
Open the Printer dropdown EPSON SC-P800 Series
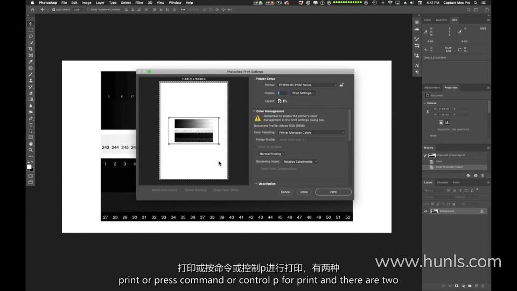[308, 85]
